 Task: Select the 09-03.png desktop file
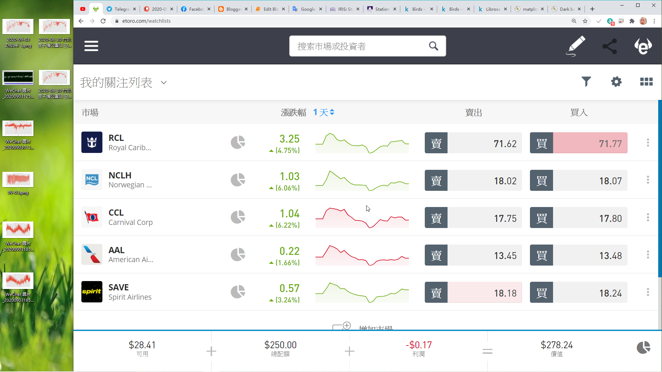click(18, 184)
